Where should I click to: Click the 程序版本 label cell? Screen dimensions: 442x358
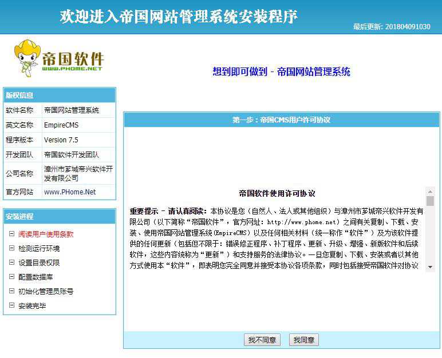tap(23, 140)
